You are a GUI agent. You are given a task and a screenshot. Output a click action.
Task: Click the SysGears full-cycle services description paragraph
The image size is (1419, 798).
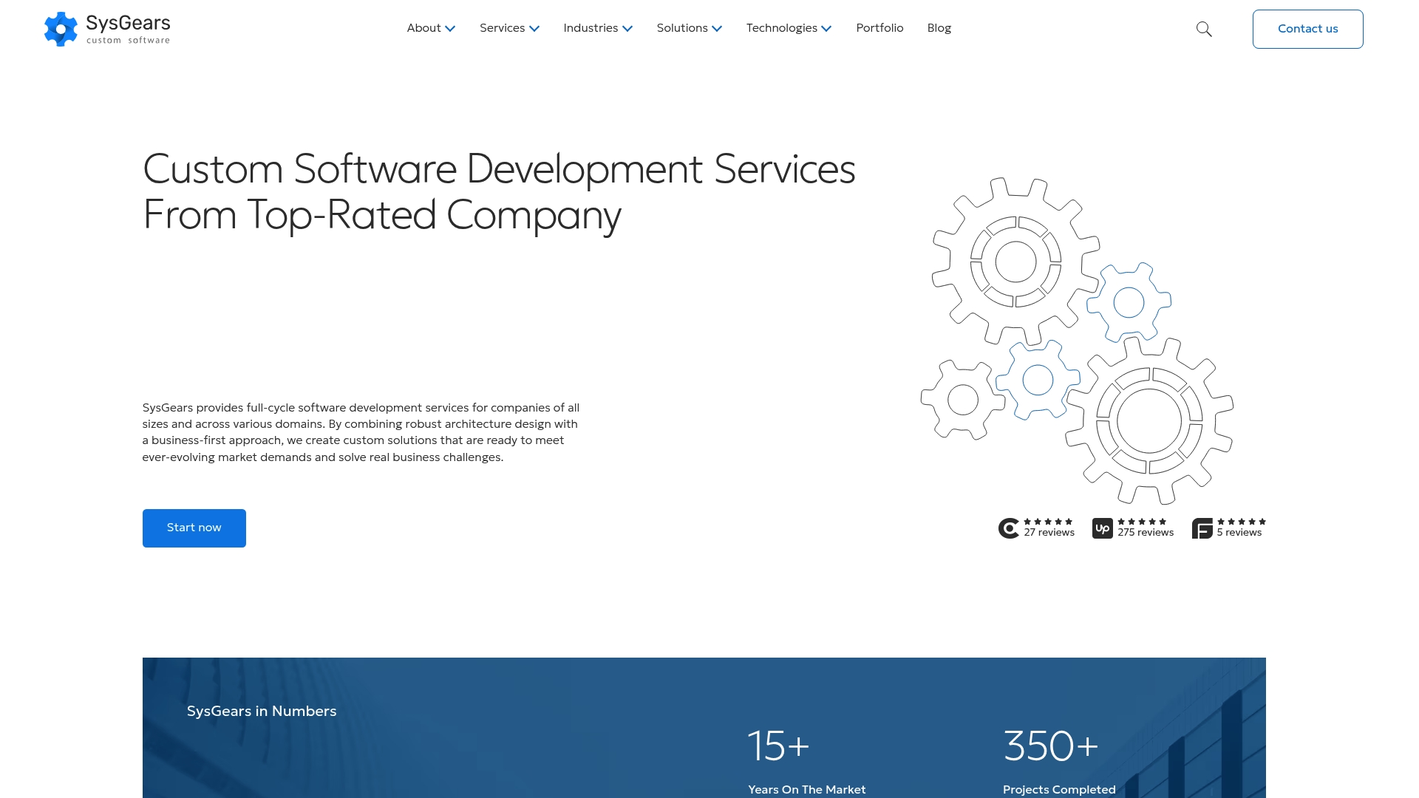coord(361,432)
